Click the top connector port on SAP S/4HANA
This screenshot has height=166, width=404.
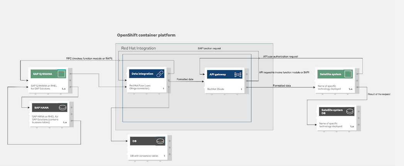pos(70,74)
